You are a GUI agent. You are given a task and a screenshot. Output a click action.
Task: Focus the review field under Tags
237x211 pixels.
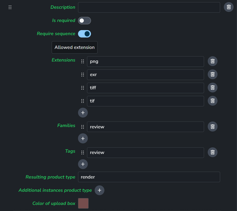point(145,153)
